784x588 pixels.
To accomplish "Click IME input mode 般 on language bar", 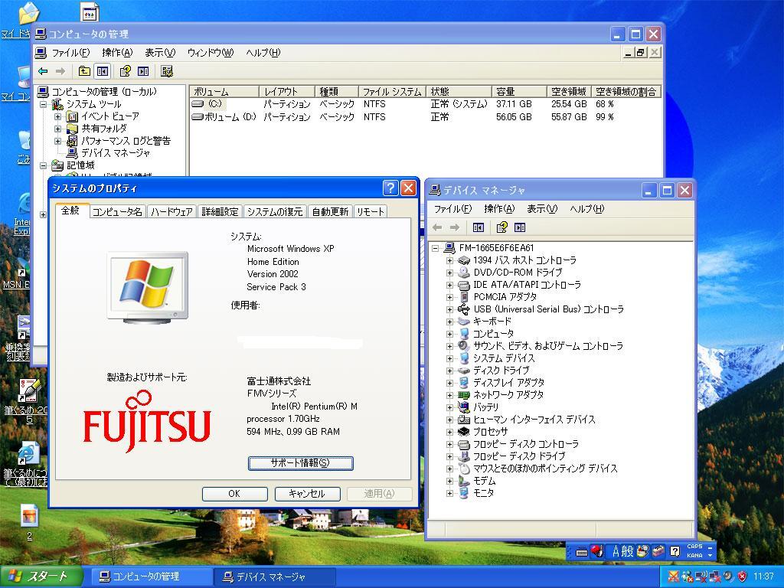I will tap(628, 551).
